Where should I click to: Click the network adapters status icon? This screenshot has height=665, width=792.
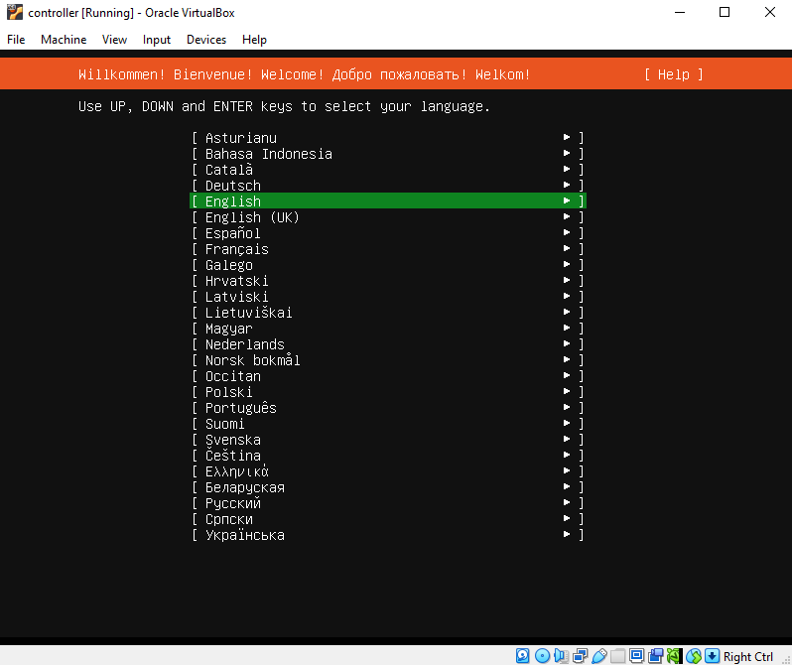tap(581, 656)
